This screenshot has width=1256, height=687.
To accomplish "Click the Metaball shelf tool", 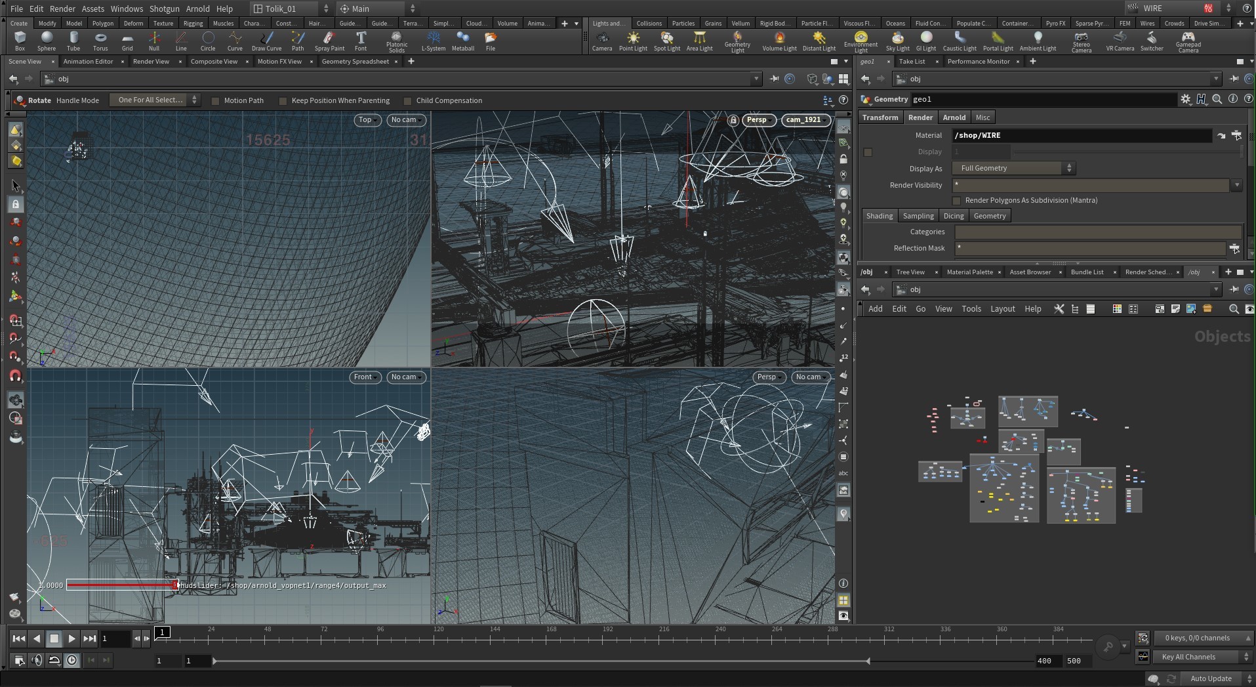I will 462,41.
